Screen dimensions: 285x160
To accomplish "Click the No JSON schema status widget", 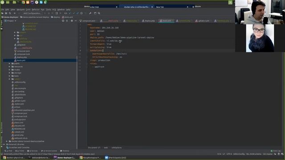I will [254, 154].
